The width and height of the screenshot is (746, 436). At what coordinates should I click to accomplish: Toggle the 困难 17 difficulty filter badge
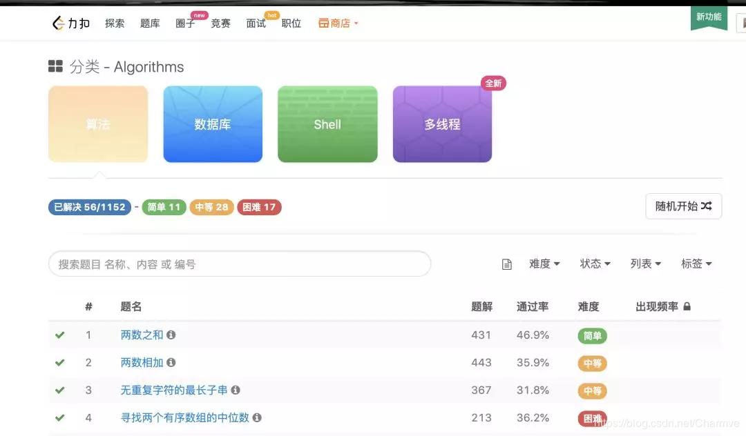tap(259, 207)
